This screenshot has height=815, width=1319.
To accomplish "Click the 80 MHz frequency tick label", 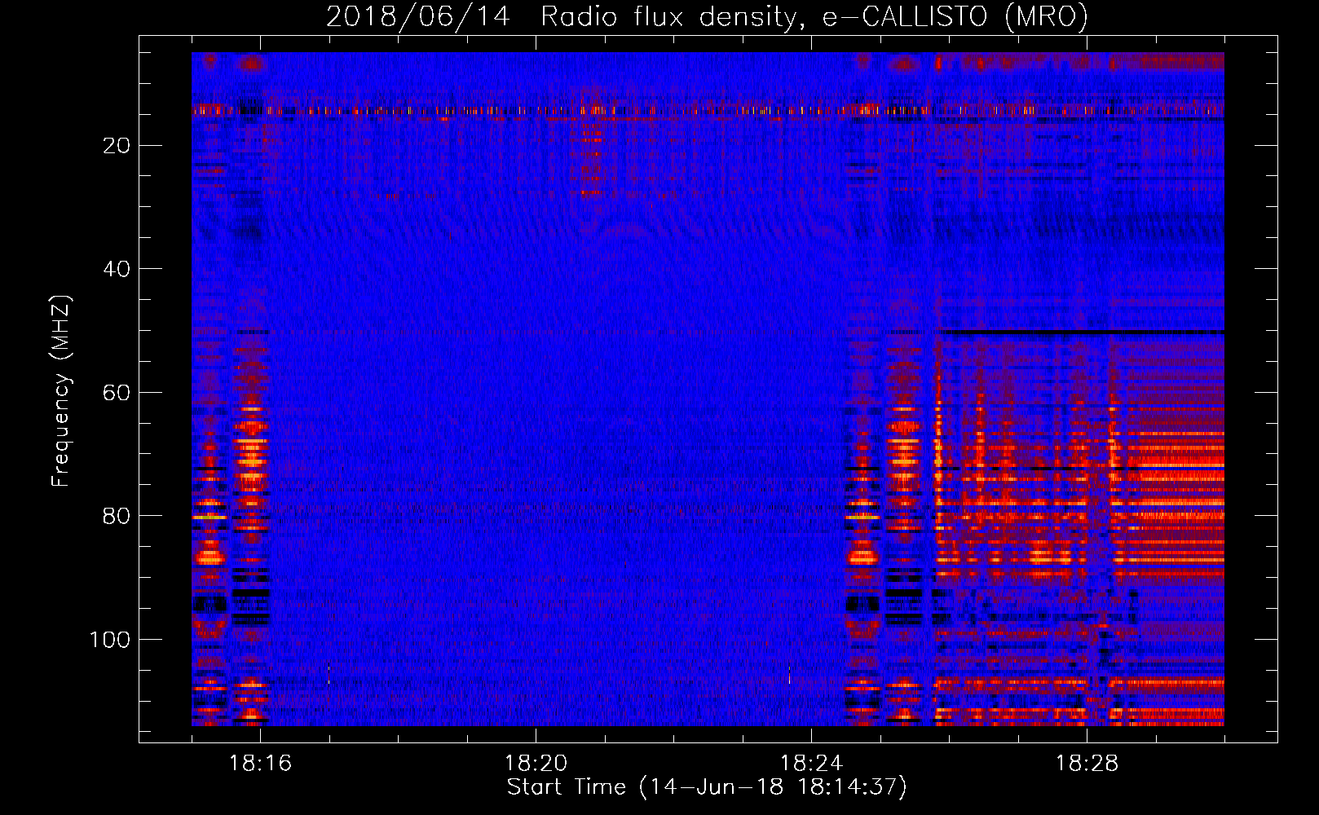I will pyautogui.click(x=117, y=517).
